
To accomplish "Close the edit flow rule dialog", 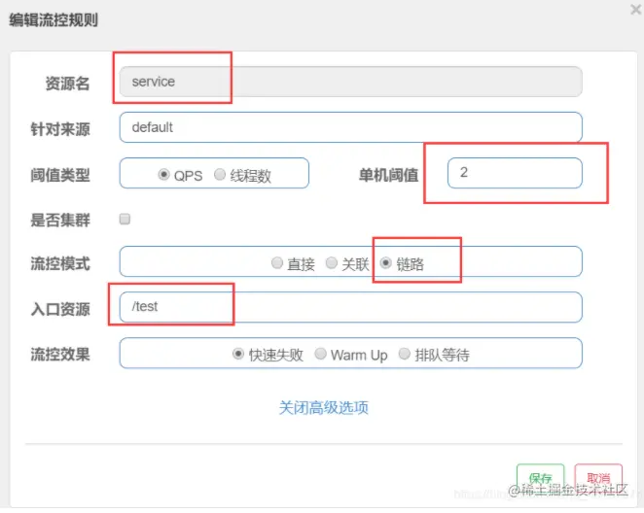I will (636, 9).
